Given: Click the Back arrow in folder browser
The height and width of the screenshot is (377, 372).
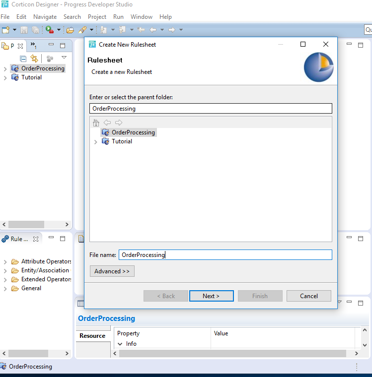Looking at the screenshot, I should [107, 123].
